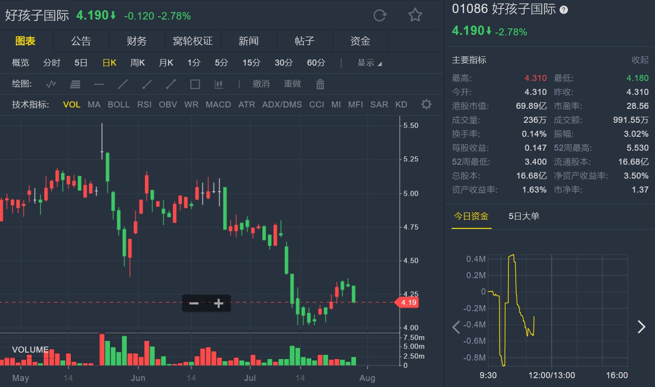
Task: Go to next panel with right chevron
Action: [641, 327]
